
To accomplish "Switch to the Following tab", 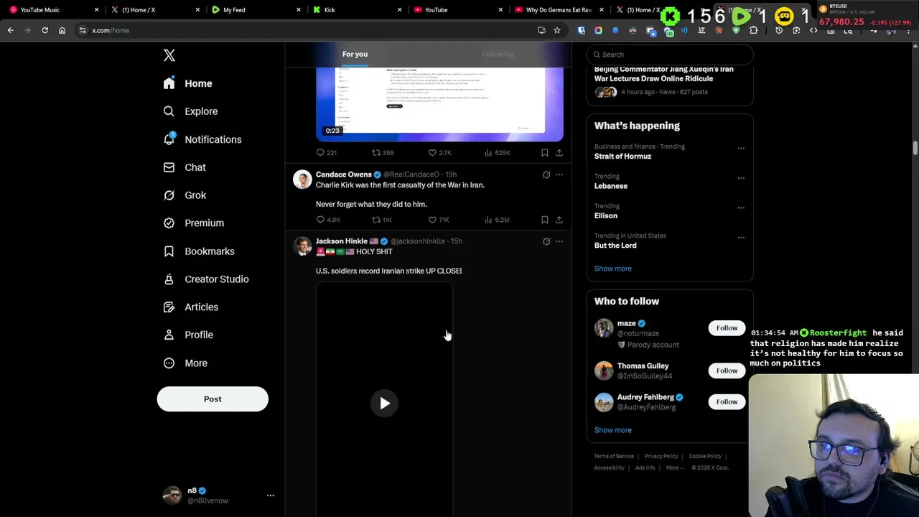I will [498, 54].
